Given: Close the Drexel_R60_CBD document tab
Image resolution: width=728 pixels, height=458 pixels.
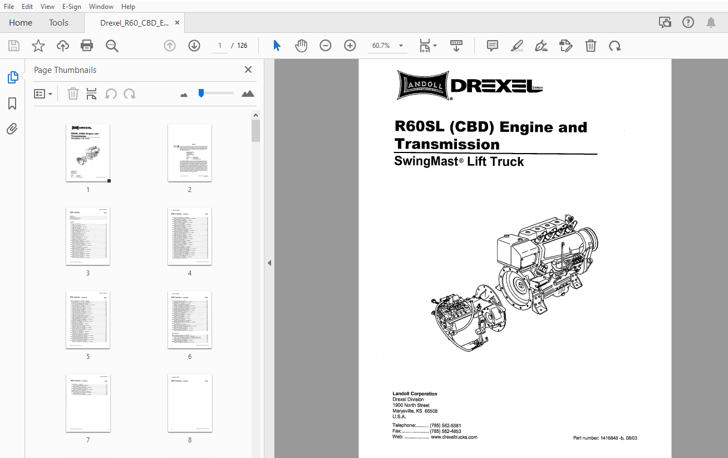Looking at the screenshot, I should tap(178, 23).
